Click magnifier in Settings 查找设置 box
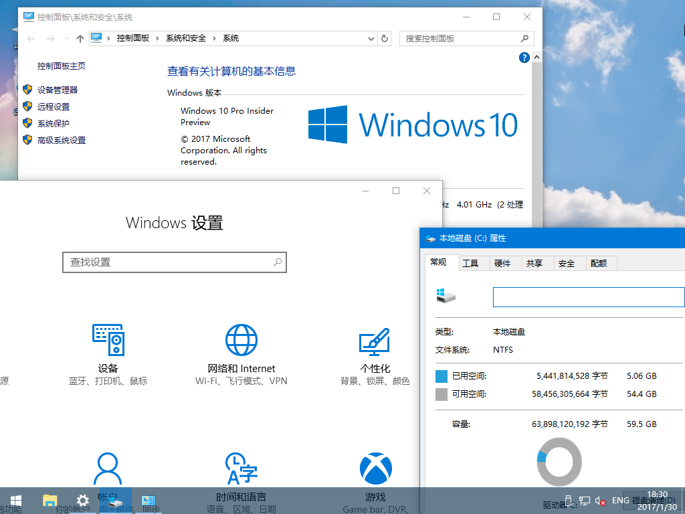The width and height of the screenshot is (685, 514). point(278,262)
